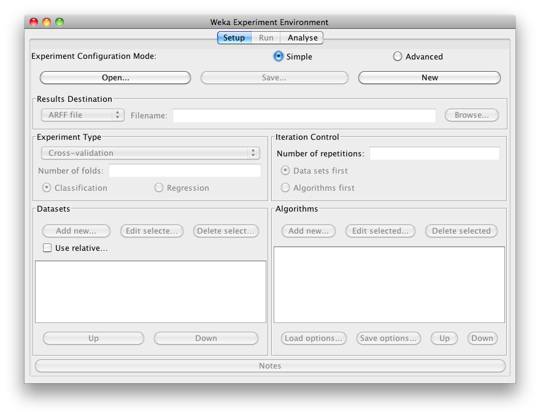Viewport: 540px width, 417px height.
Task: Click the Save... button
Action: point(274,77)
